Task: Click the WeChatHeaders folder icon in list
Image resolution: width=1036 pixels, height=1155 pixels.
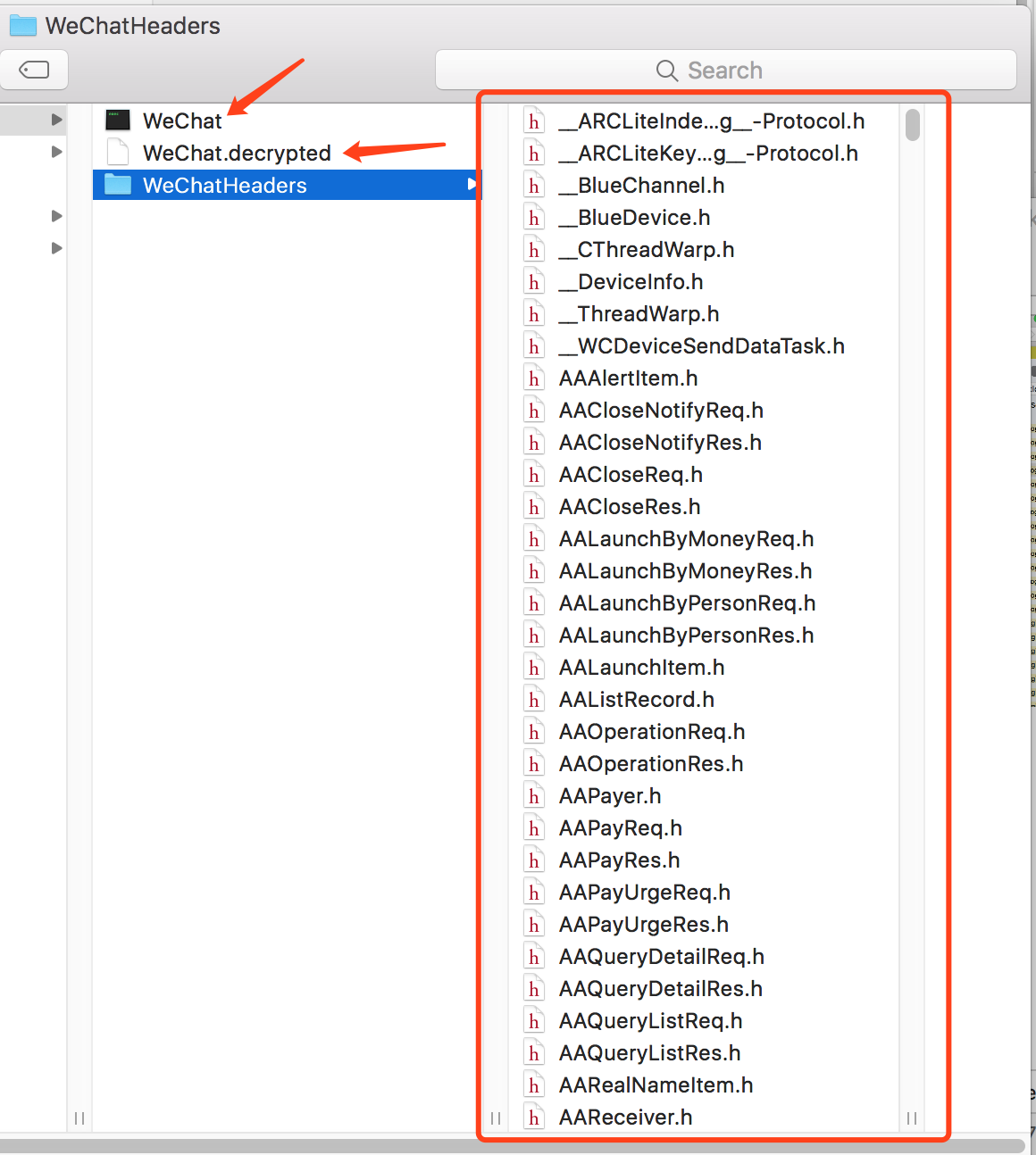Action: (118, 185)
